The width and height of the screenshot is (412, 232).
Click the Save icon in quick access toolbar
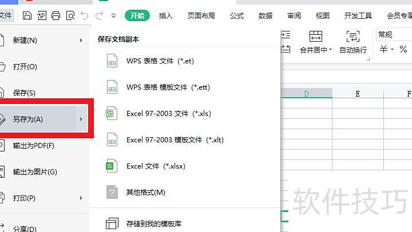tap(27, 16)
